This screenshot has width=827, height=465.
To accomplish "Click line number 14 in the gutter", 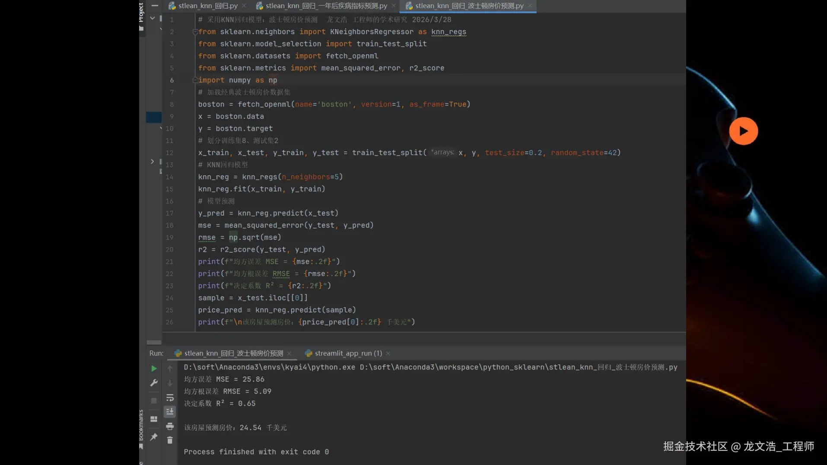I will 169,177.
